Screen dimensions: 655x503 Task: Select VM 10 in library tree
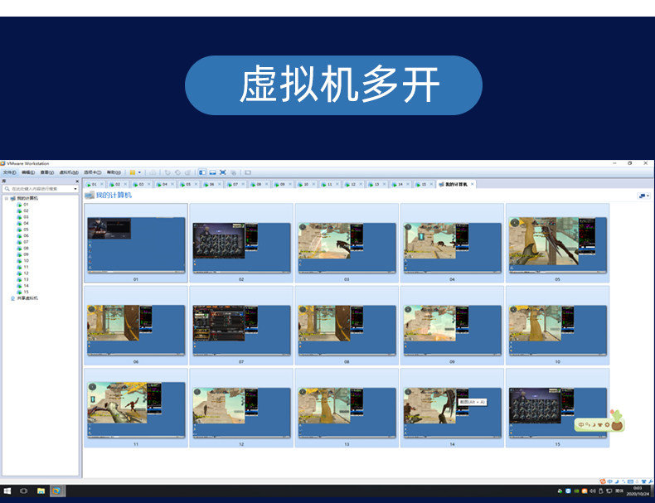coord(23,261)
